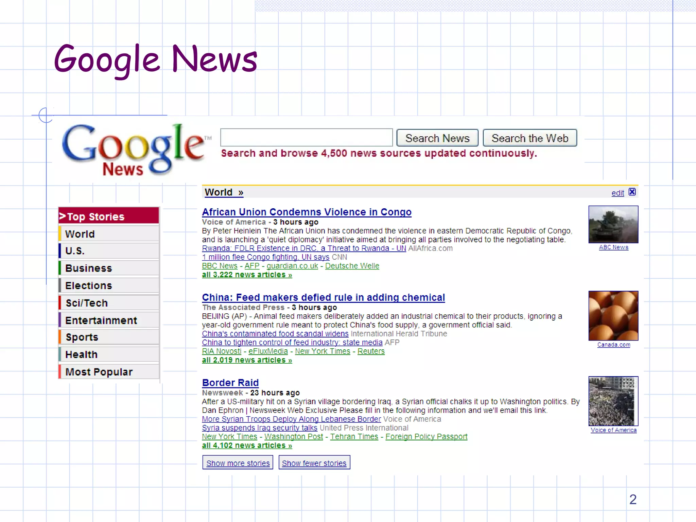Click the Show more stories button
Viewport: 696px width, 522px height.
[238, 463]
